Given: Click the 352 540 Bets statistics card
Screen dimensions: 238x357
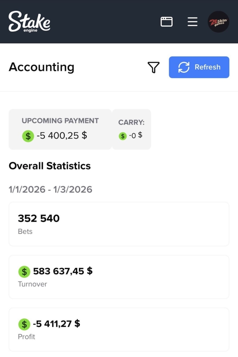Looking at the screenshot, I should [119, 224].
